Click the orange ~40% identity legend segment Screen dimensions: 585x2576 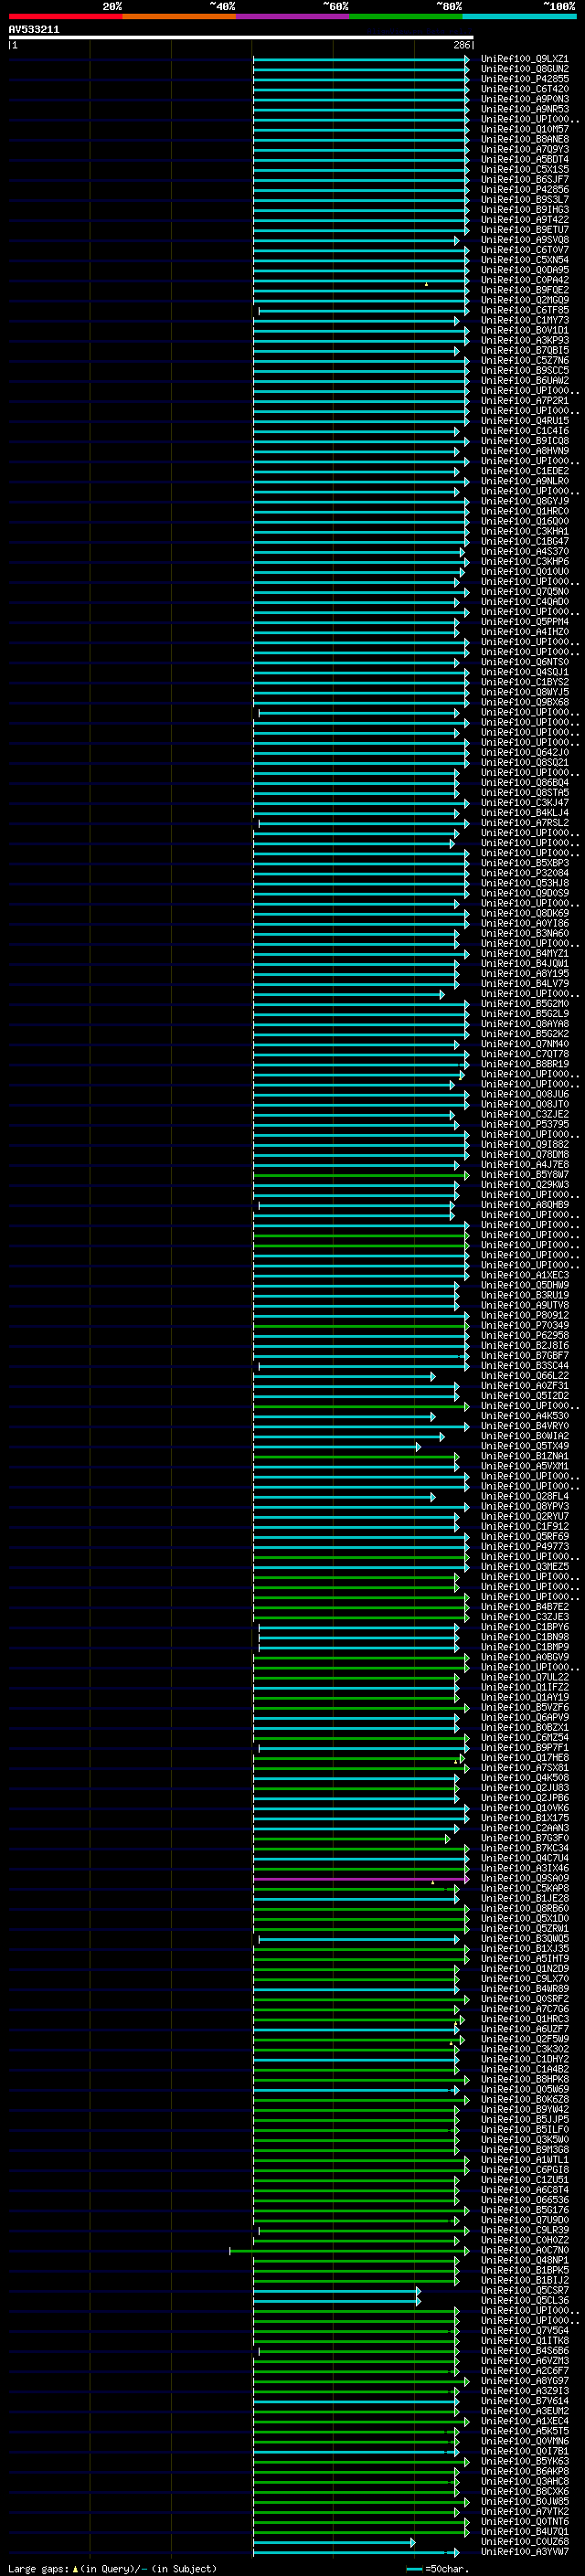click(179, 16)
